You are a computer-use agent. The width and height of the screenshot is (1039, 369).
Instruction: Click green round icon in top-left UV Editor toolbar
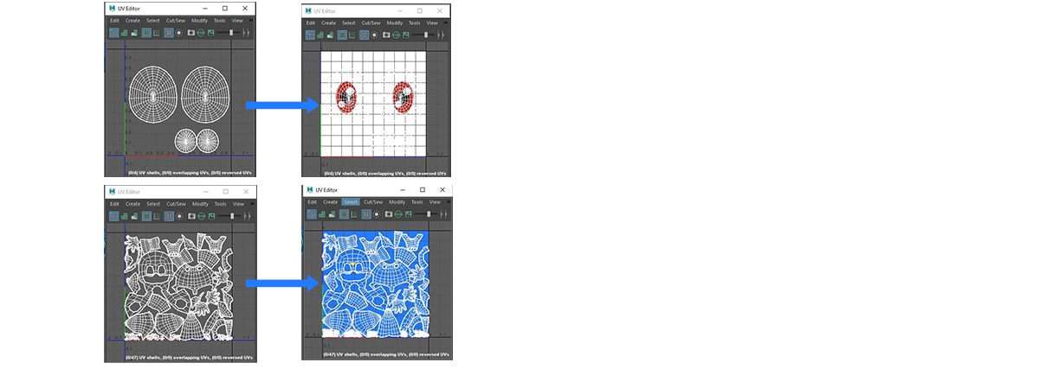click(x=201, y=33)
